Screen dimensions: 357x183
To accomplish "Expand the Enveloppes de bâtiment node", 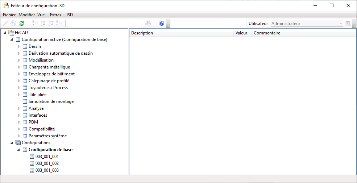I will click(19, 74).
